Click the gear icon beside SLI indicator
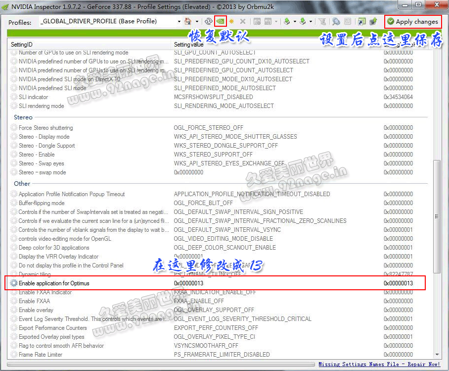Screen dimensions: 449x371 pyautogui.click(x=14, y=97)
